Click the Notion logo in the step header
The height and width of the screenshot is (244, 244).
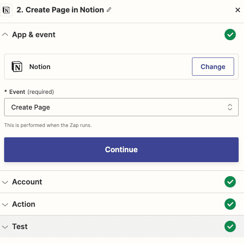point(6,10)
